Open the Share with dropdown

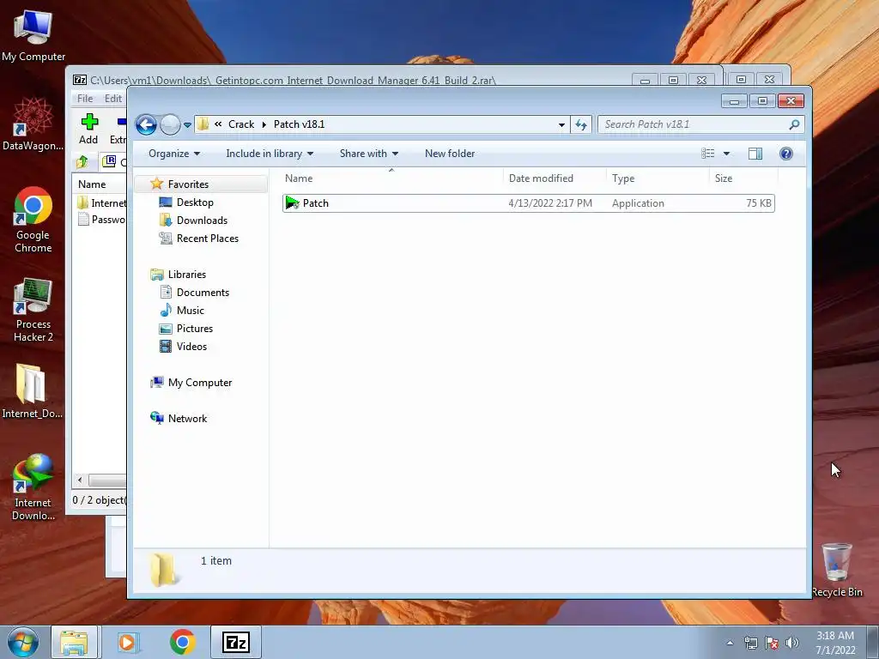(x=369, y=154)
